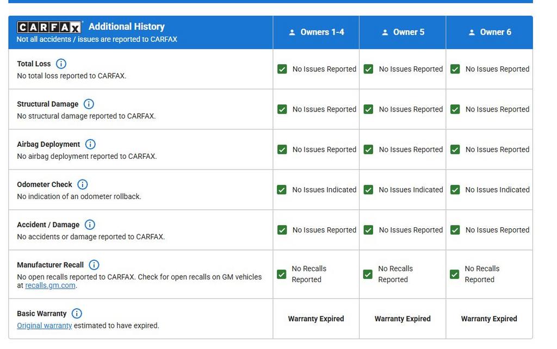Click the Basic Warranty row title

(x=41, y=314)
